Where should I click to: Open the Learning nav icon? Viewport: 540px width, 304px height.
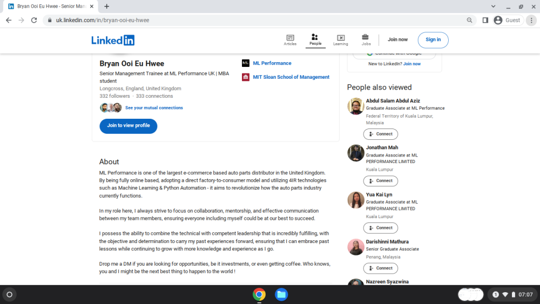(x=340, y=40)
